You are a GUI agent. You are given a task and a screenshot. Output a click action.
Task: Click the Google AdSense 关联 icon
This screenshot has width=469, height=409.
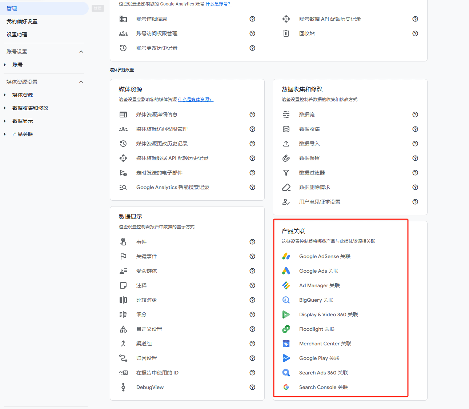click(286, 256)
